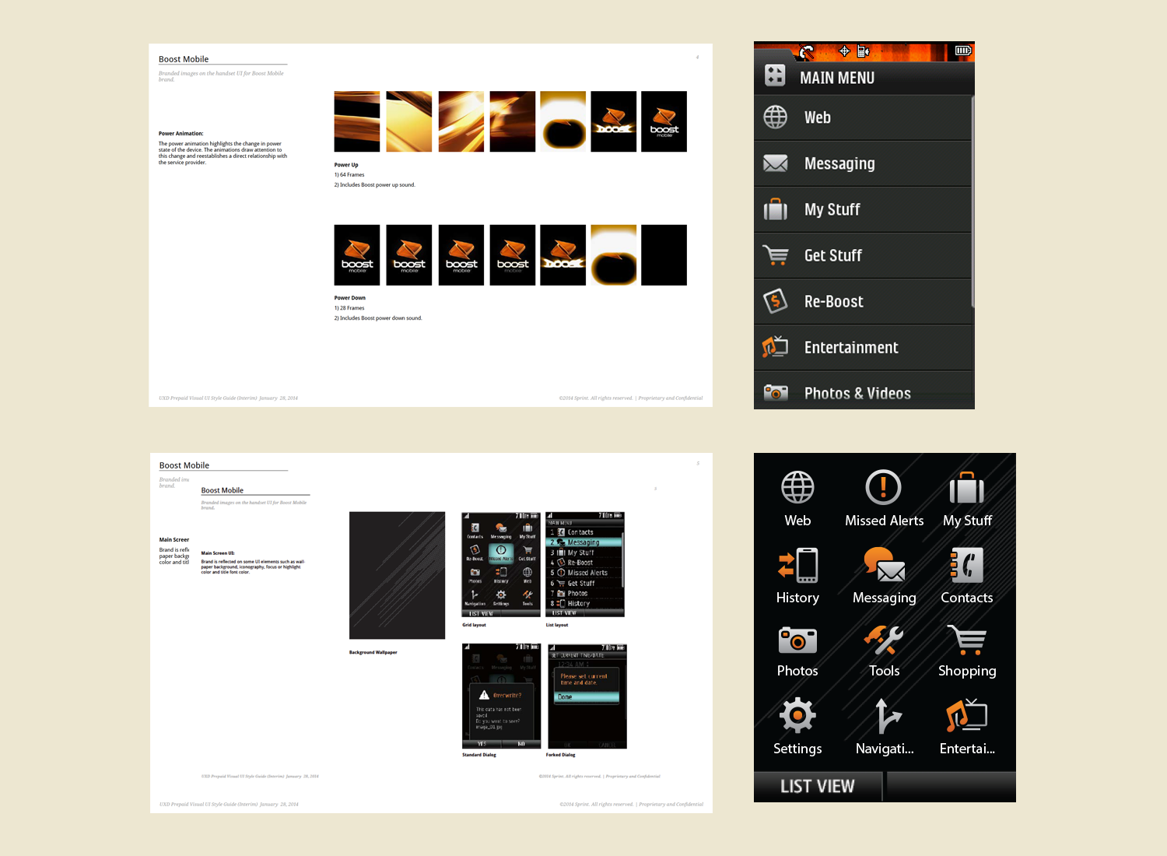The height and width of the screenshot is (856, 1167).
Task: Open the Standard Dialog screenshot
Action: tap(501, 696)
